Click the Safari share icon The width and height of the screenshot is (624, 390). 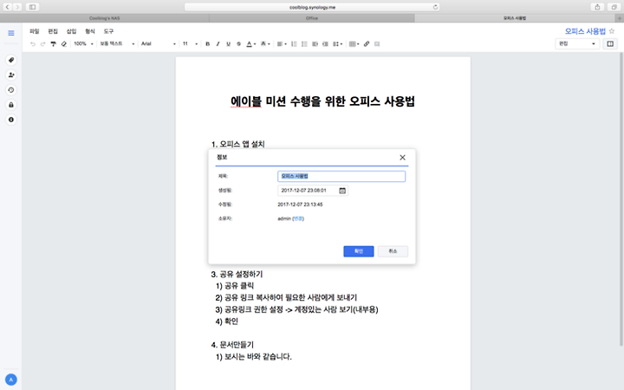[597, 7]
